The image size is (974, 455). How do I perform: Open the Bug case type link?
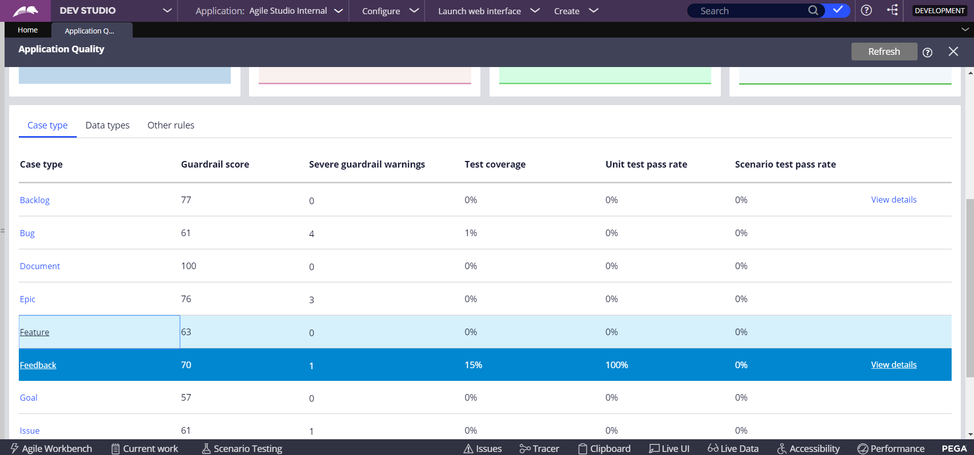(27, 233)
